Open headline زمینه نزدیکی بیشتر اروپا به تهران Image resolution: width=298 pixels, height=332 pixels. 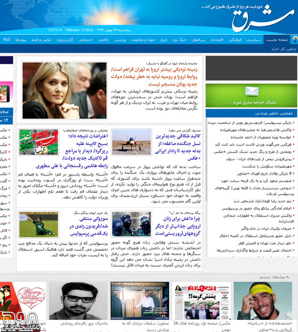tap(154, 76)
